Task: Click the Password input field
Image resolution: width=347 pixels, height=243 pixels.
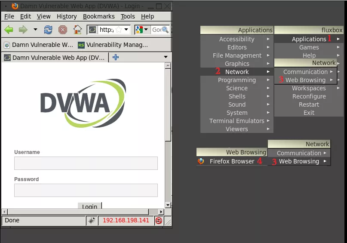Action: click(x=86, y=191)
